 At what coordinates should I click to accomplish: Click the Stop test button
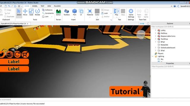123,12
